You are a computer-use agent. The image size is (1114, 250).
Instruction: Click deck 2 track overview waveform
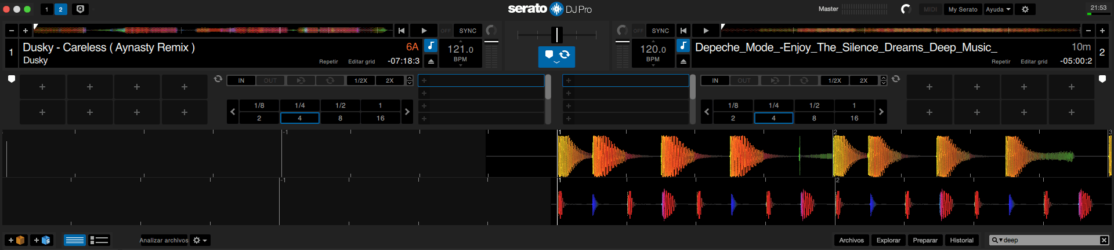(900, 30)
